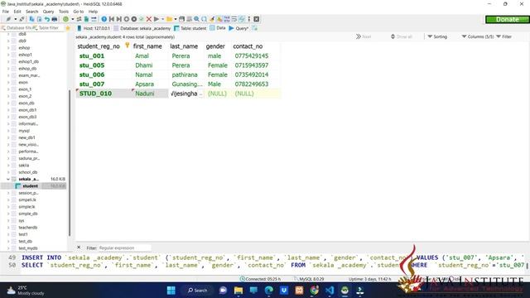Screen dimensions: 530x298
Task: Open the dropdown arrow beside refresh icon
Action: [72, 19]
